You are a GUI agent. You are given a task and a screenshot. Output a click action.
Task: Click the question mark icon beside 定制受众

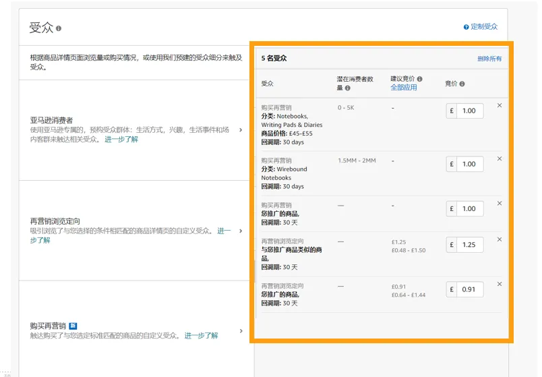[x=466, y=27]
